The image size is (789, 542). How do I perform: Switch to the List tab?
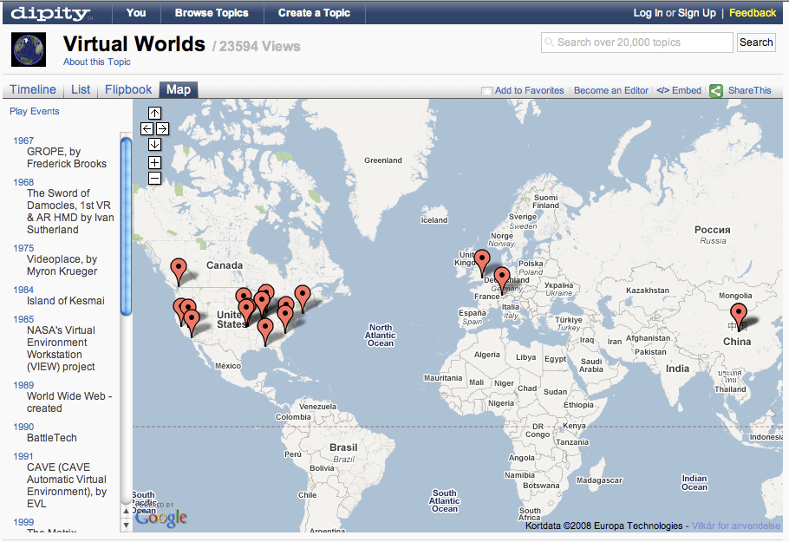click(x=81, y=89)
